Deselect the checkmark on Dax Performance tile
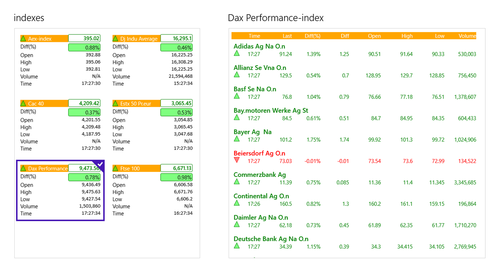The image size is (488, 274). tap(100, 165)
